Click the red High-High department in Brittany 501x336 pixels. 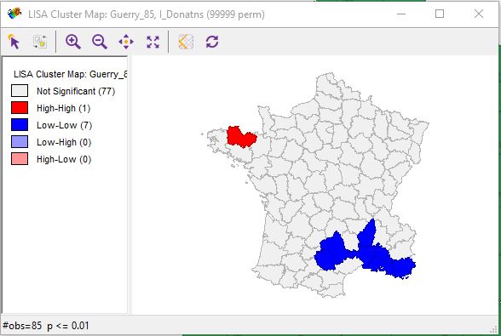click(241, 137)
